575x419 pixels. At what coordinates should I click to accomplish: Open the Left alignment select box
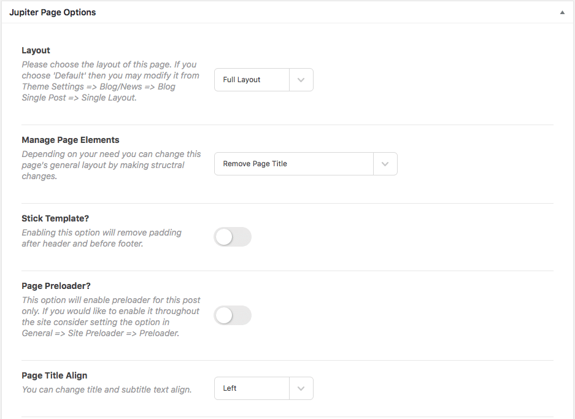pyautogui.click(x=264, y=388)
